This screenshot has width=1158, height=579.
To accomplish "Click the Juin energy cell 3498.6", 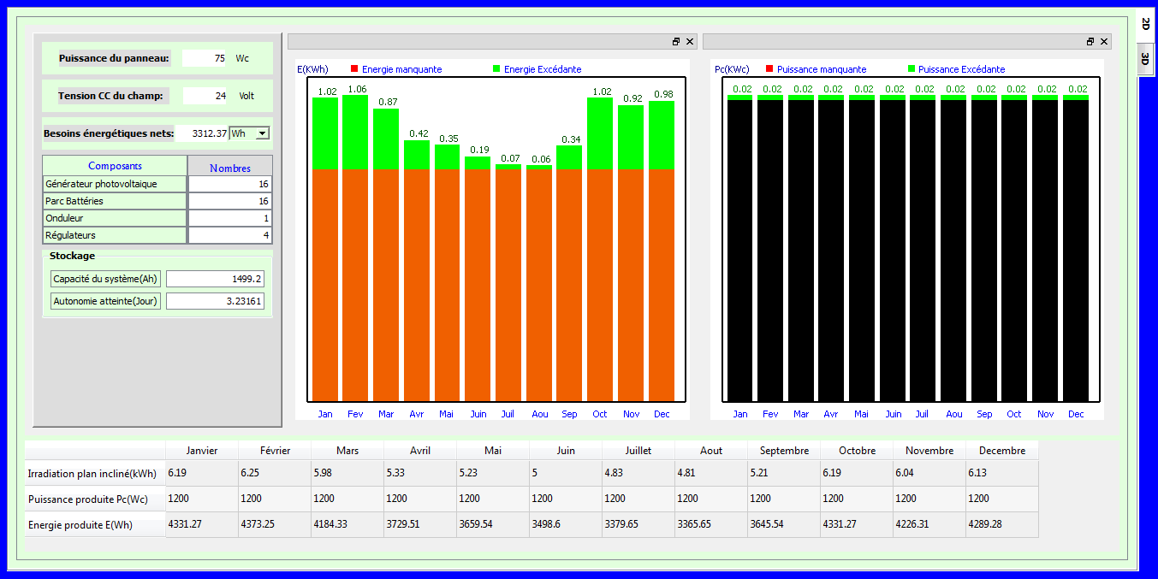I will 566,524.
